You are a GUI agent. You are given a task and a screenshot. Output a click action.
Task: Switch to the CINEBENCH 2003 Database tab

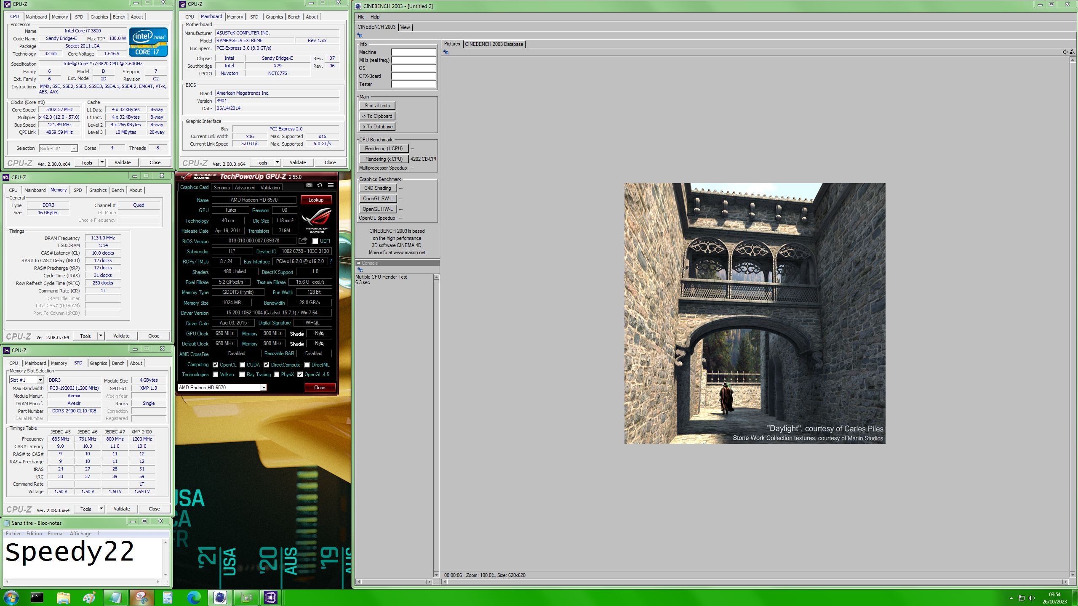494,44
